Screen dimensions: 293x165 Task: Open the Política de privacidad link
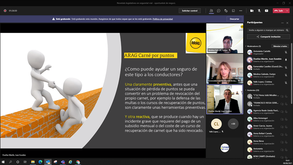point(163,19)
